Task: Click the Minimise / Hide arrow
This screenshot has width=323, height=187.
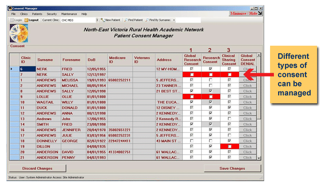Action: point(260,13)
